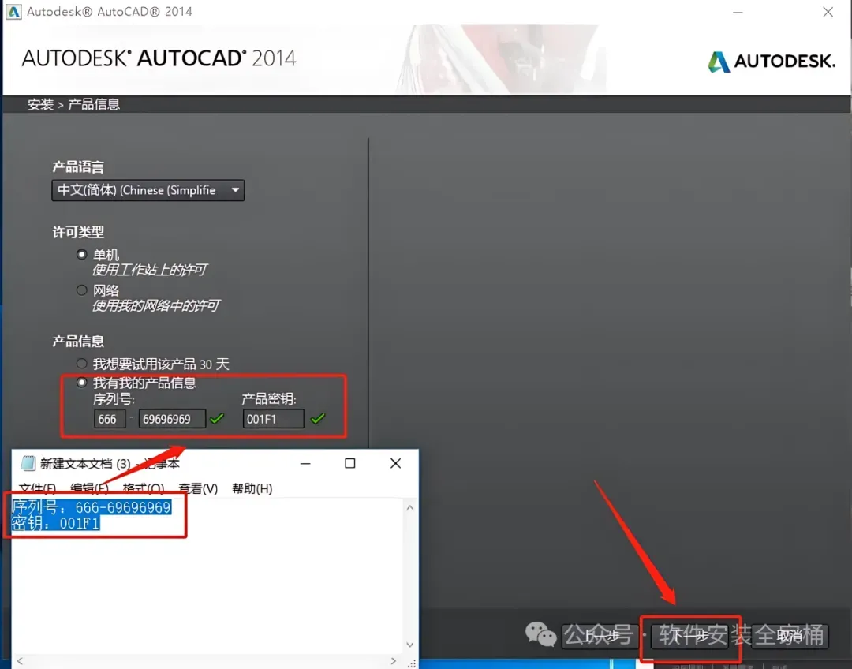852x669 pixels.
Task: Choose the 30-day trial option radio button
Action: [81, 364]
